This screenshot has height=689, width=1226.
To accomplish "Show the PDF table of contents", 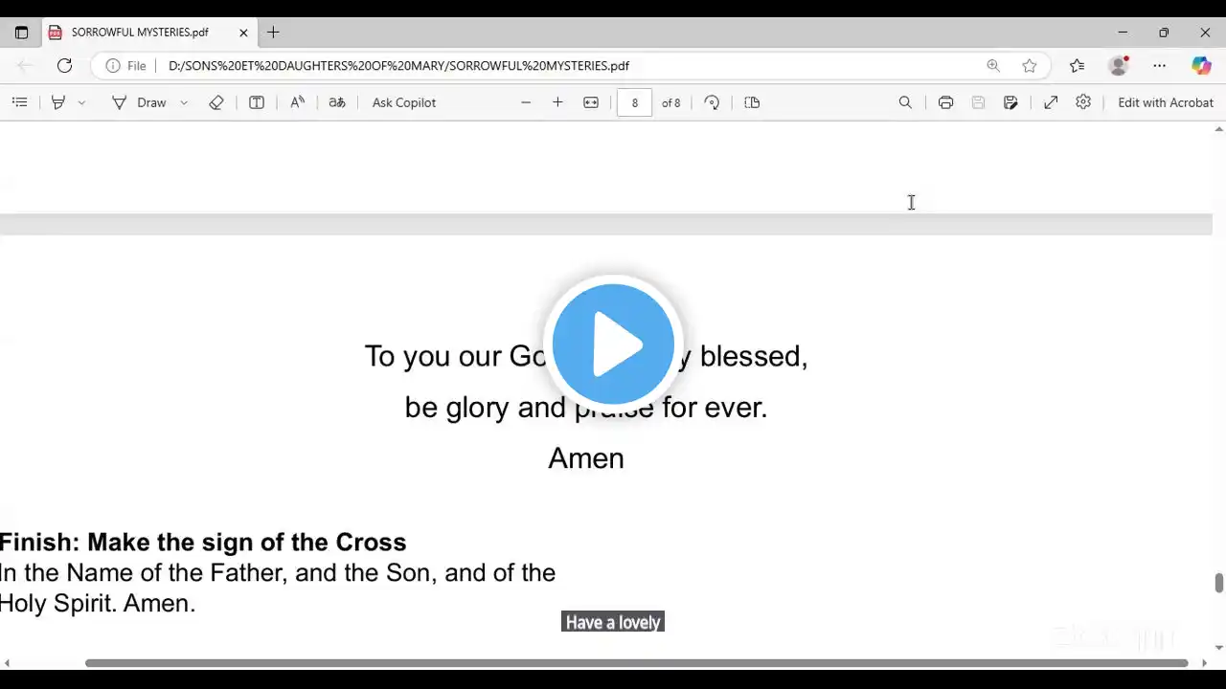I will point(20,102).
